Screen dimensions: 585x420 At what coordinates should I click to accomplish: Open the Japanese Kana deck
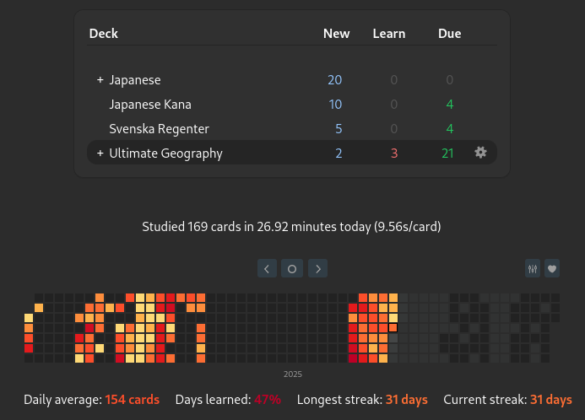[150, 105]
